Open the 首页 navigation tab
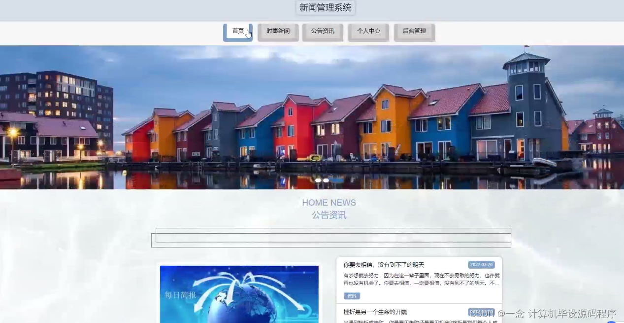This screenshot has width=624, height=323. tap(238, 32)
